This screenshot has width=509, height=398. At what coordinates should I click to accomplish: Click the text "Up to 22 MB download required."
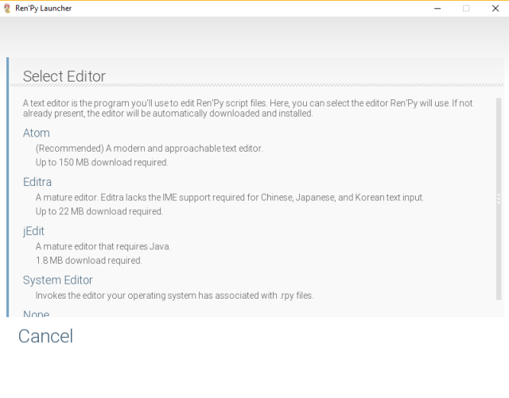coord(99,211)
